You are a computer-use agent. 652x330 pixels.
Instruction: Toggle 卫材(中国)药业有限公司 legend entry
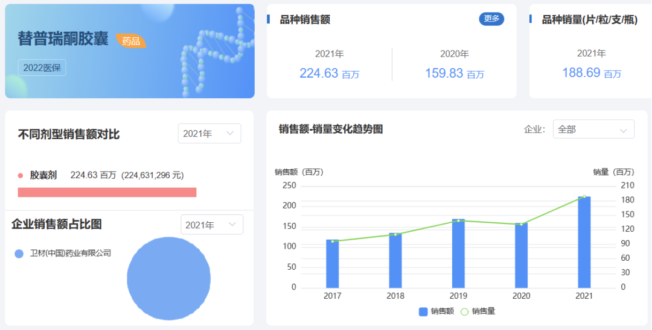(63, 254)
